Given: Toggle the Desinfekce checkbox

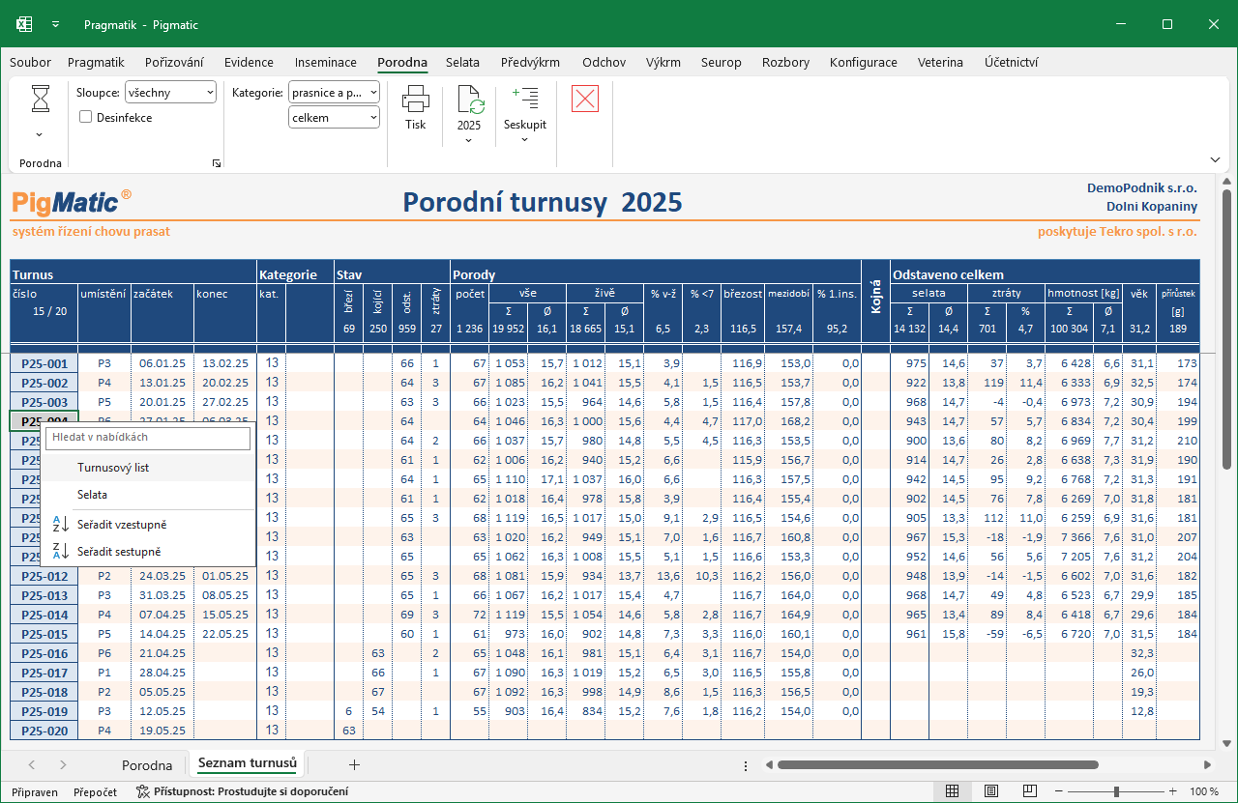Looking at the screenshot, I should click(85, 117).
